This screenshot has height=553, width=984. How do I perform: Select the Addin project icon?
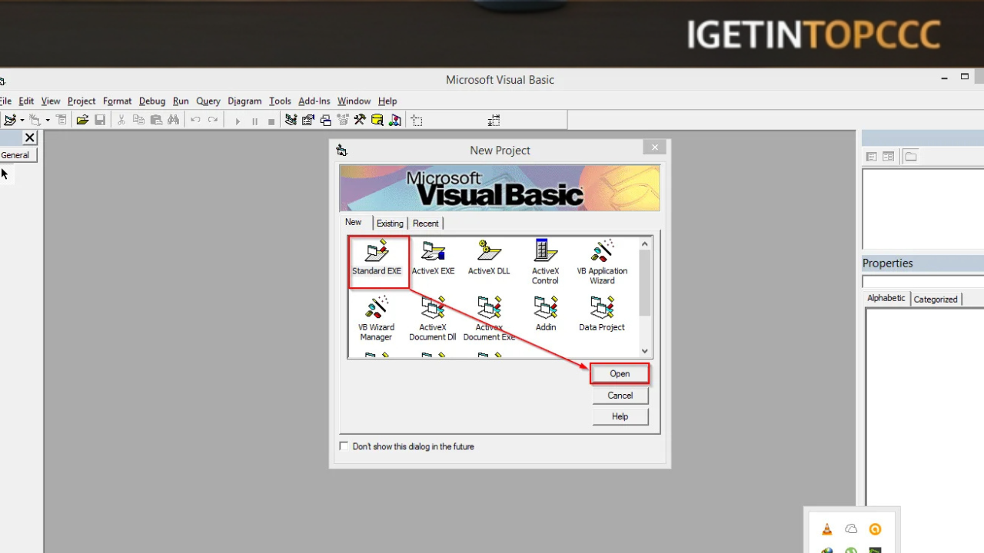click(546, 314)
